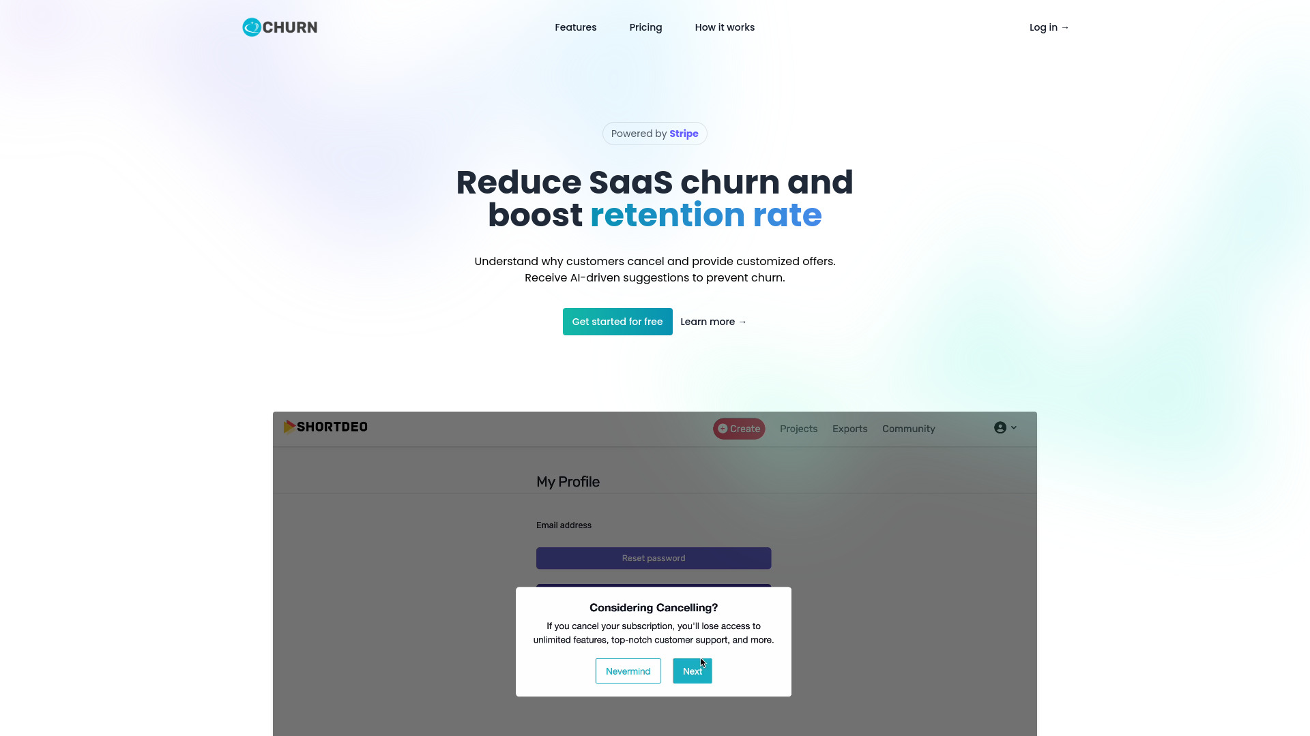Click the Exports navigation item

tap(849, 429)
